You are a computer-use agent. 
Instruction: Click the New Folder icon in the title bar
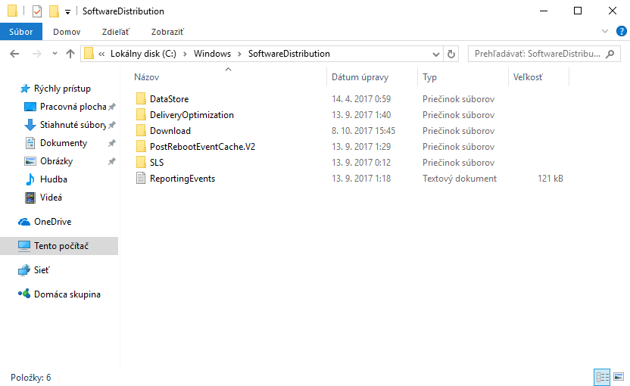coord(54,11)
